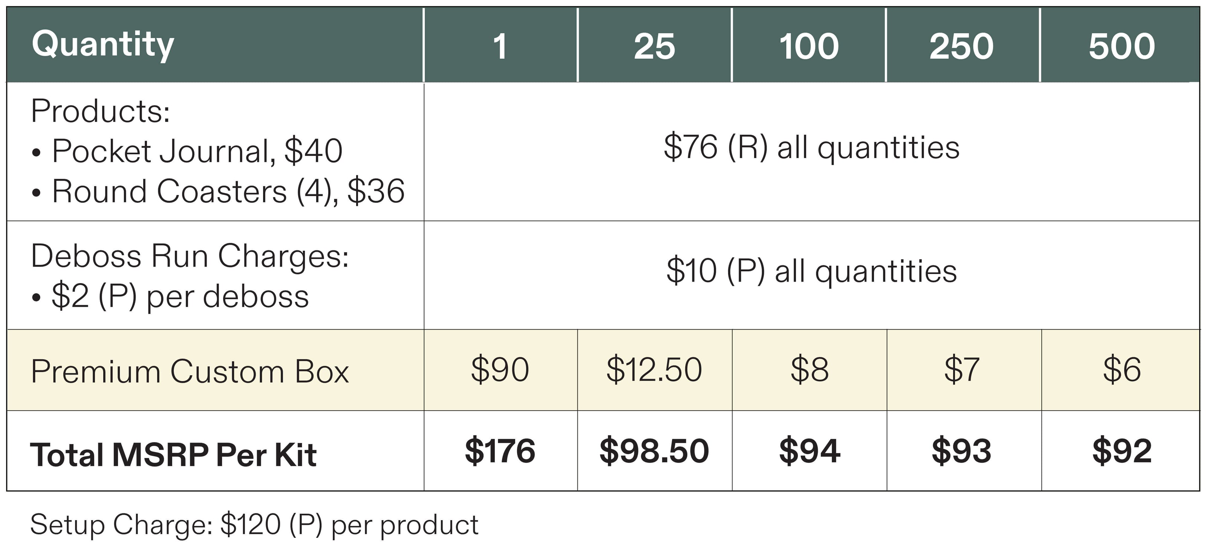Click the Premium Custom Box row label
The height and width of the screenshot is (548, 1206).
pyautogui.click(x=190, y=372)
